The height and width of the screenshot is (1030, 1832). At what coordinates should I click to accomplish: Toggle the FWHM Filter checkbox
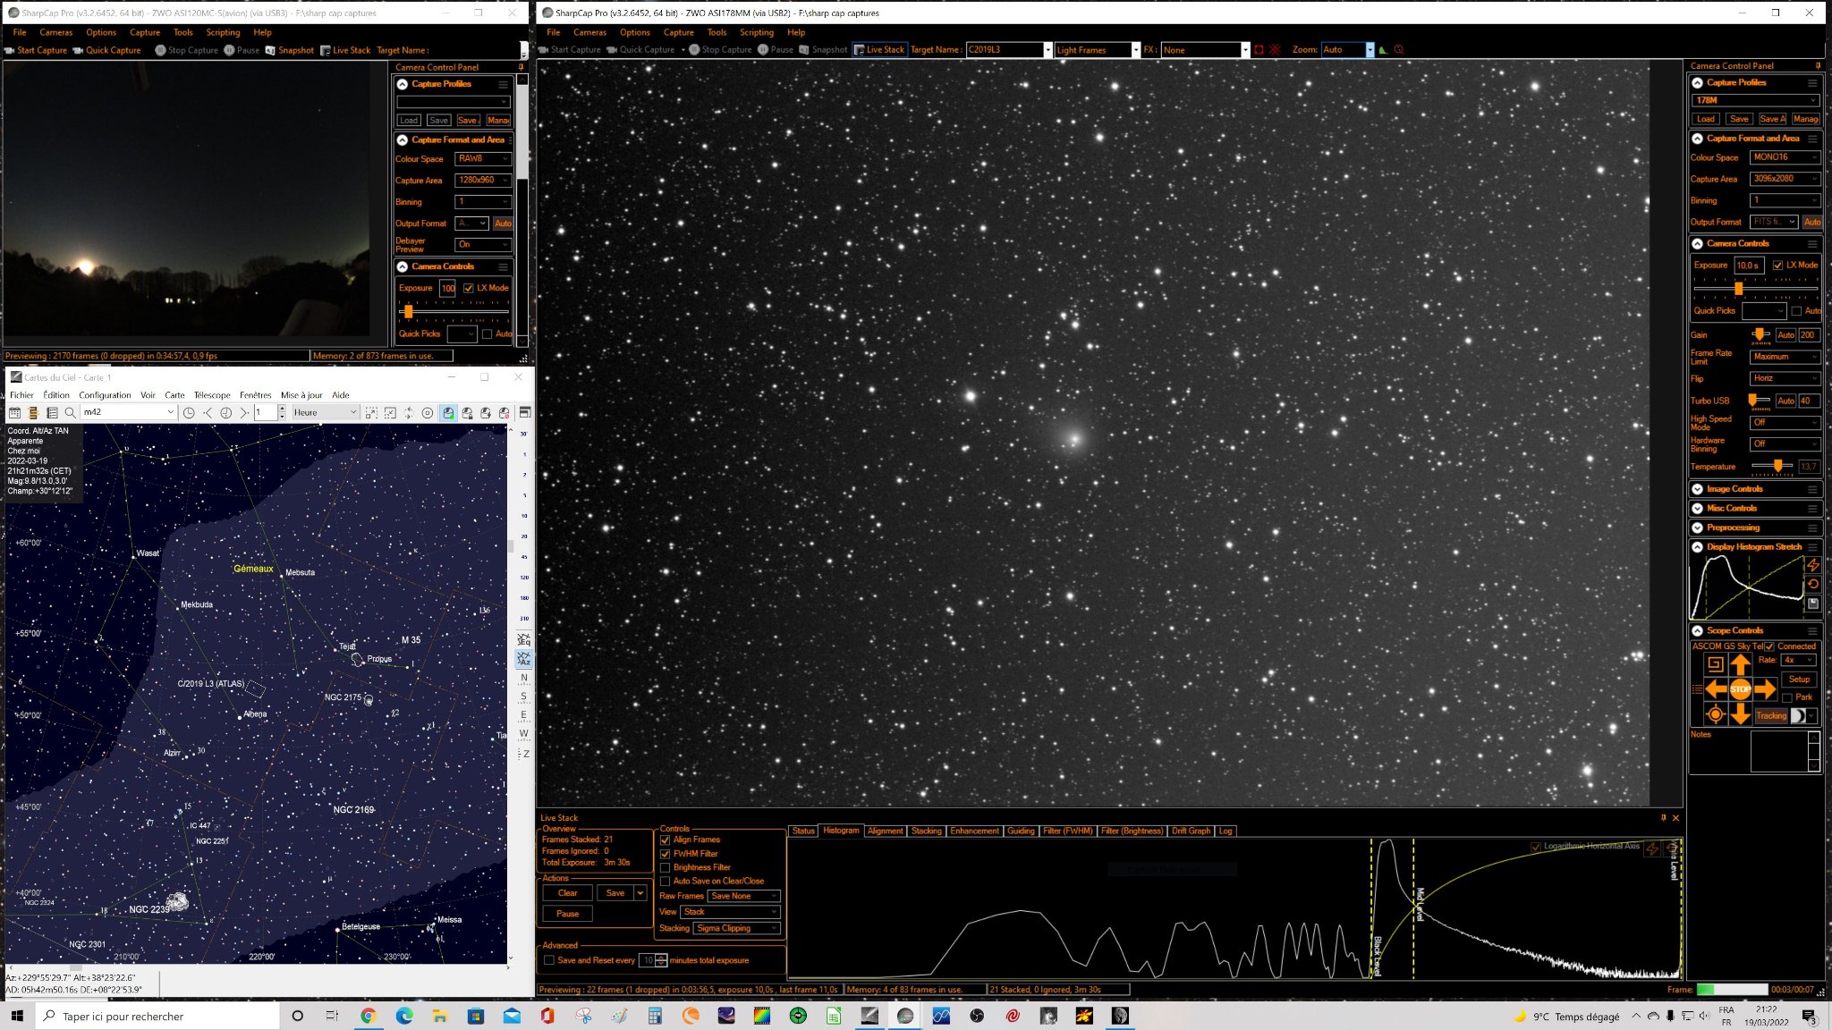665,854
